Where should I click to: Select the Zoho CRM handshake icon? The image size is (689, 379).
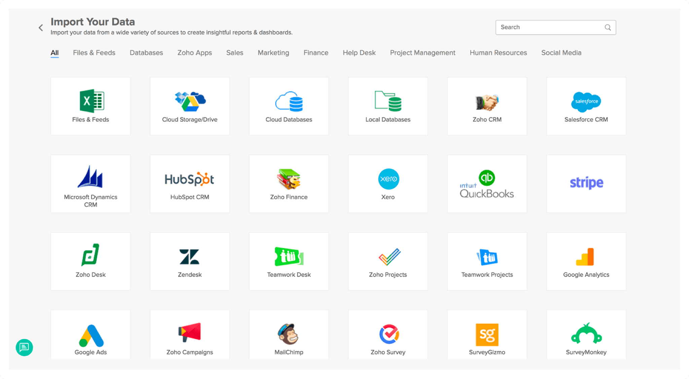pyautogui.click(x=487, y=102)
